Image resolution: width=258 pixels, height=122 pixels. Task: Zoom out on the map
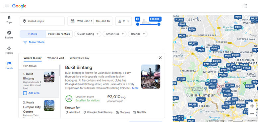(x=252, y=114)
